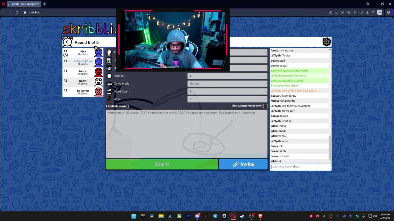Click chat message 'fanny: hahaahahha'
The image size is (394, 221).
[x=283, y=101]
